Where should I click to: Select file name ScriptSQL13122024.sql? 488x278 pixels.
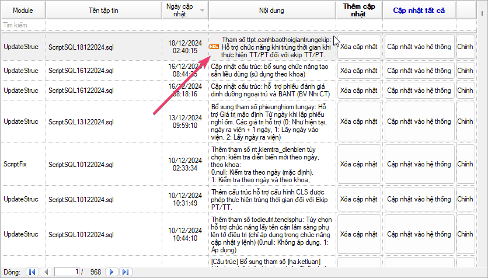click(81, 122)
